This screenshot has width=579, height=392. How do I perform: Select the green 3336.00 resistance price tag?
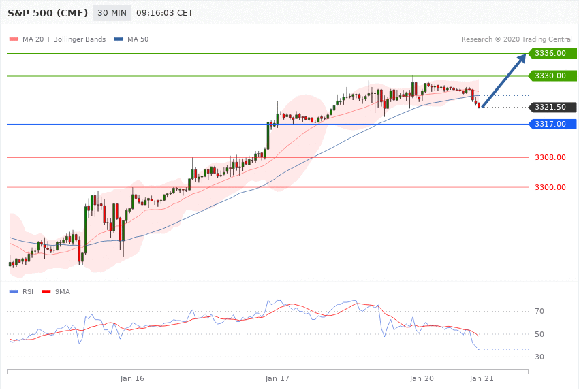pyautogui.click(x=552, y=54)
